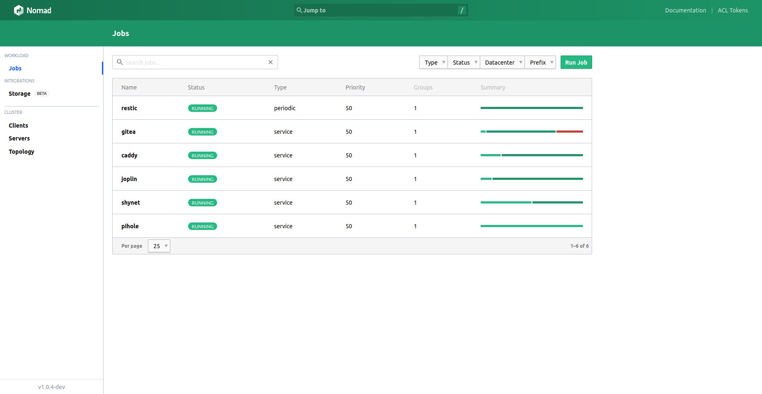
Task: Click the BETA badge next to Storage
Action: pos(42,94)
